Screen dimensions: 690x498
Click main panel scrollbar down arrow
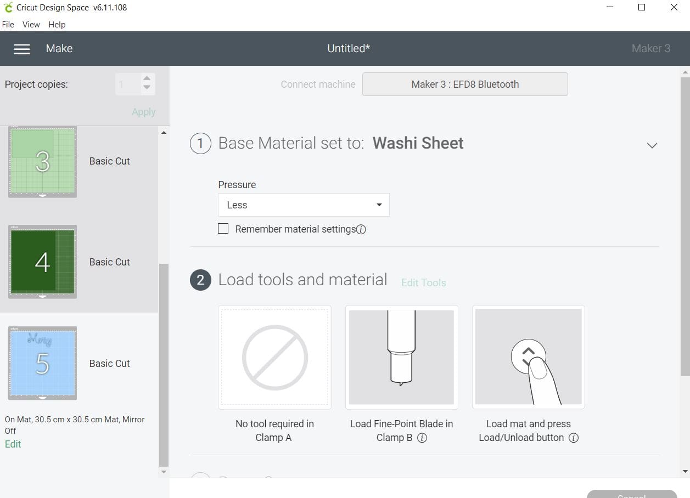click(x=685, y=472)
